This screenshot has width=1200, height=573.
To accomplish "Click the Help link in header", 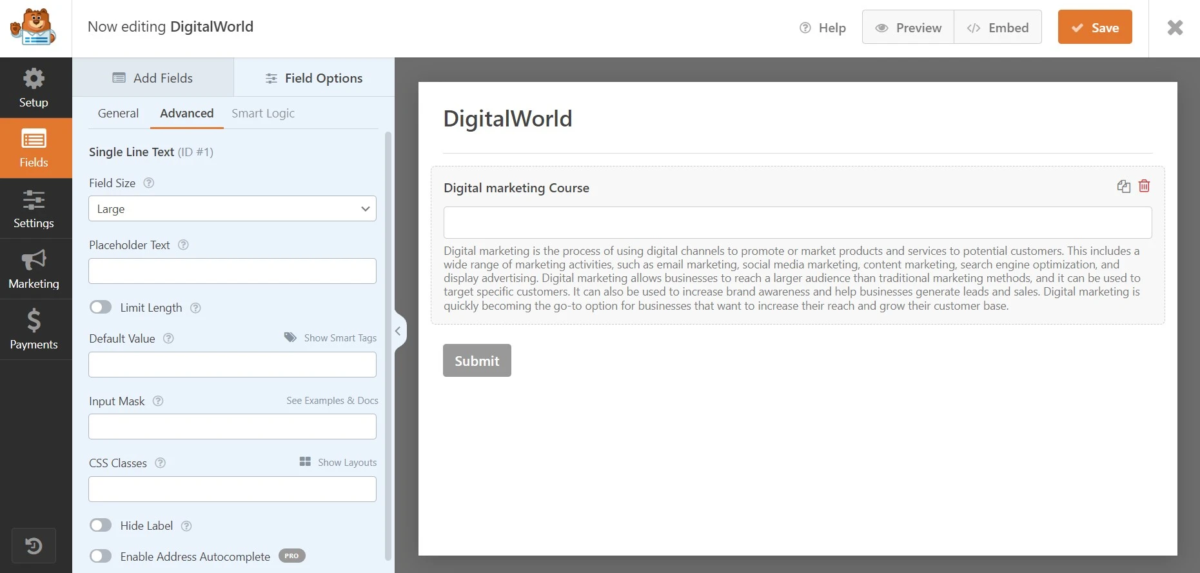I will 823,28.
